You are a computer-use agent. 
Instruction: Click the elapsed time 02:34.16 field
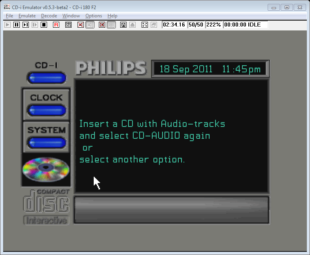(x=174, y=25)
